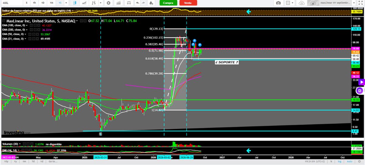Collapse the legend with the minus box
This screenshot has width=365, height=165.
(4, 21)
